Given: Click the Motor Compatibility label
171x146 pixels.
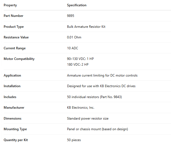Looking at the screenshot, I should (19, 59).
